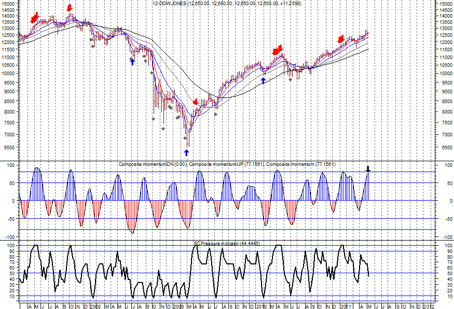454x309 pixels.
Task: Click the 10000 label on right price axis
Action: pos(446,74)
